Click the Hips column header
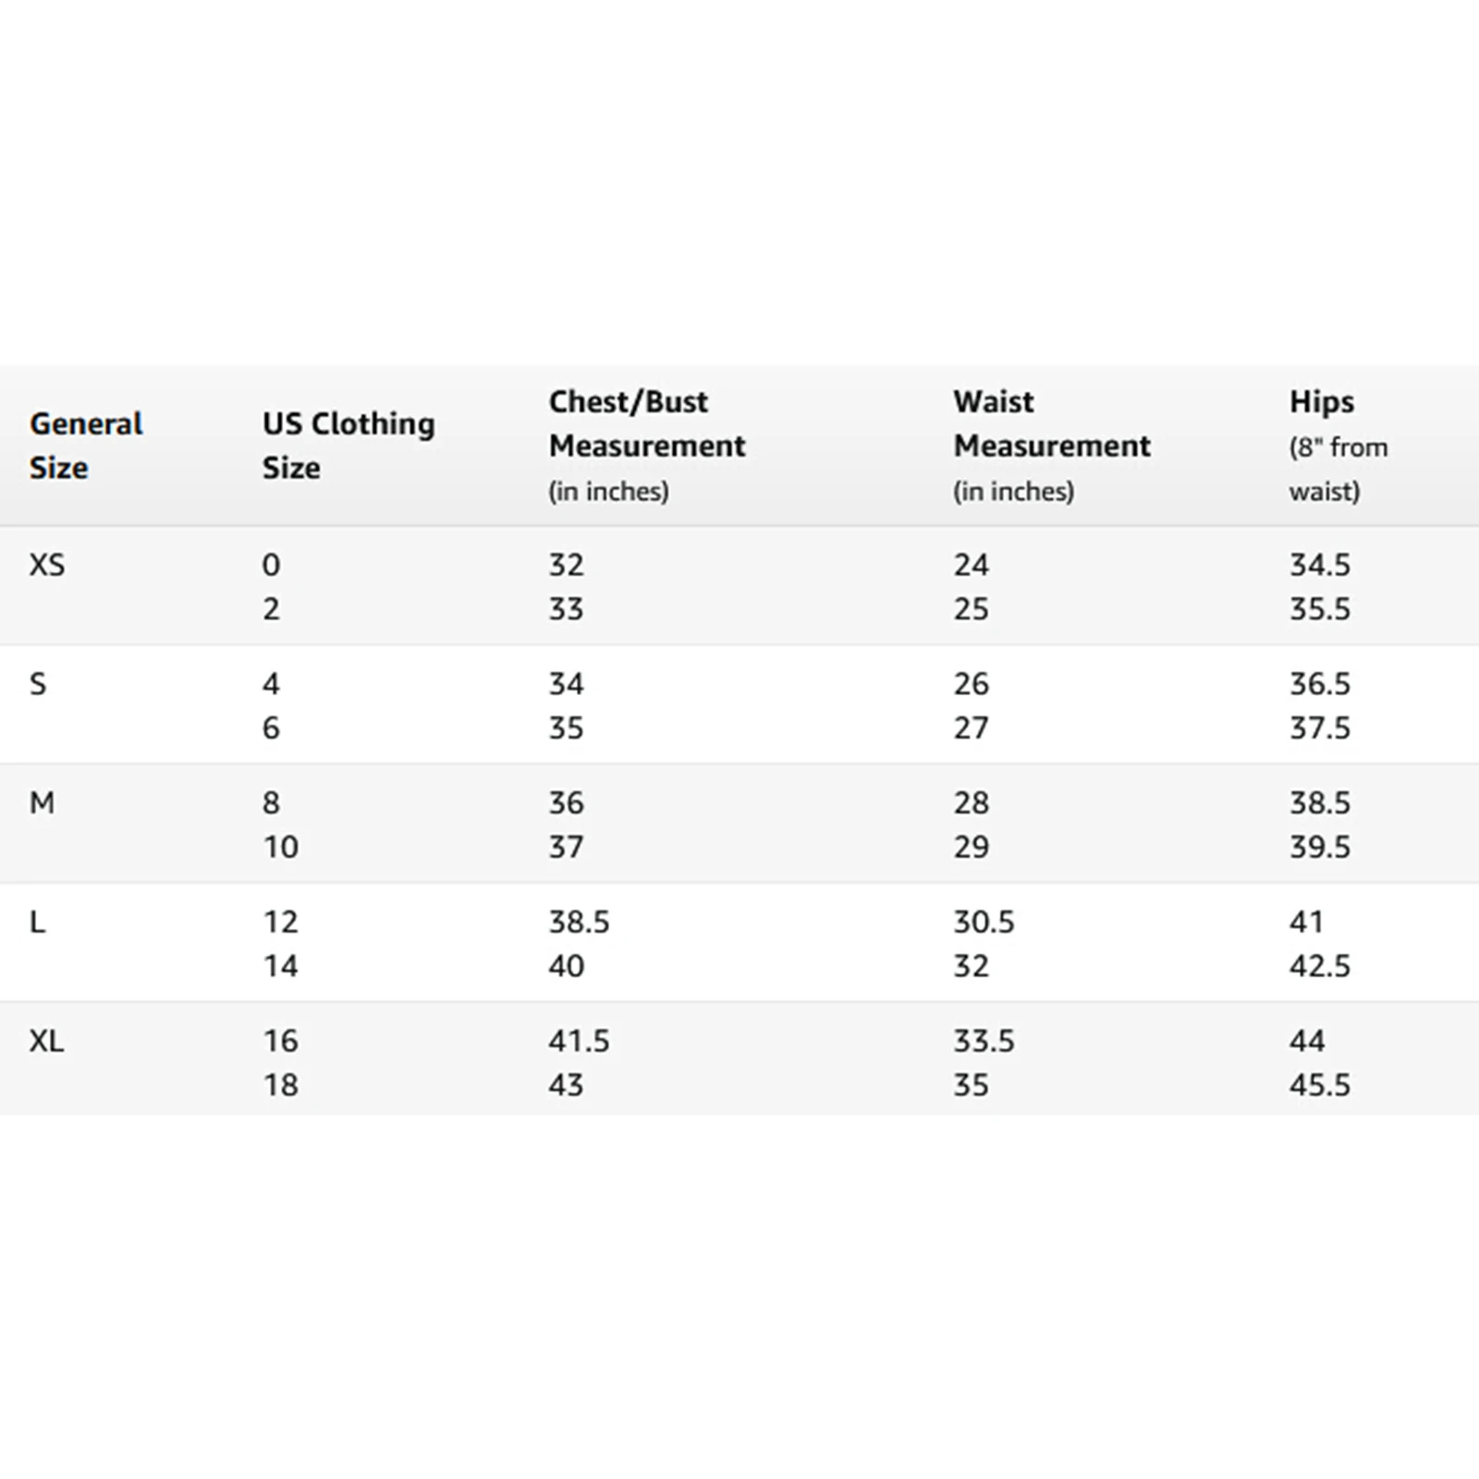This screenshot has width=1479, height=1479. click(1322, 402)
